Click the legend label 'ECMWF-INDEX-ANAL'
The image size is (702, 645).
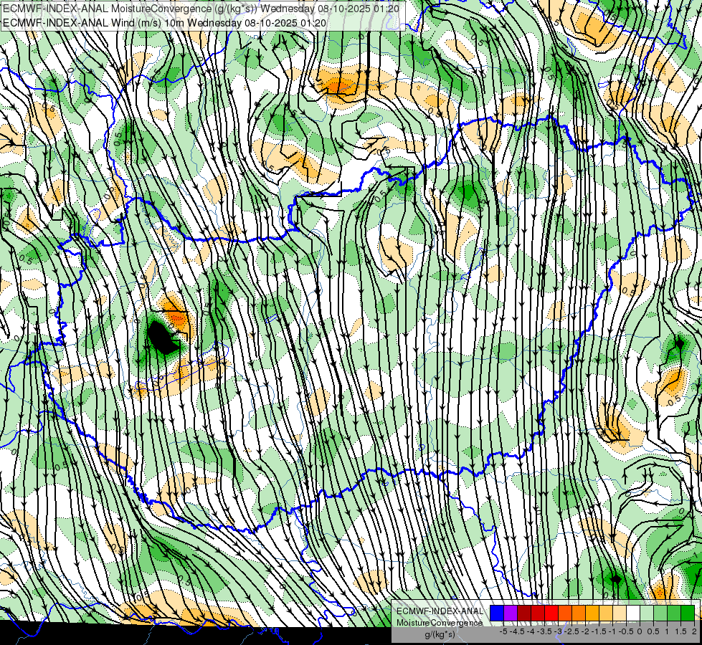[x=440, y=611]
